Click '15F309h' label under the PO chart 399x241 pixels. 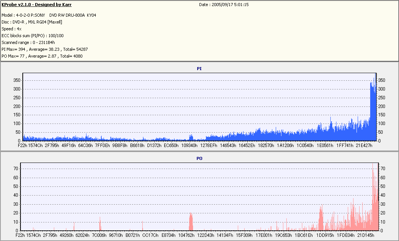click(x=244, y=235)
